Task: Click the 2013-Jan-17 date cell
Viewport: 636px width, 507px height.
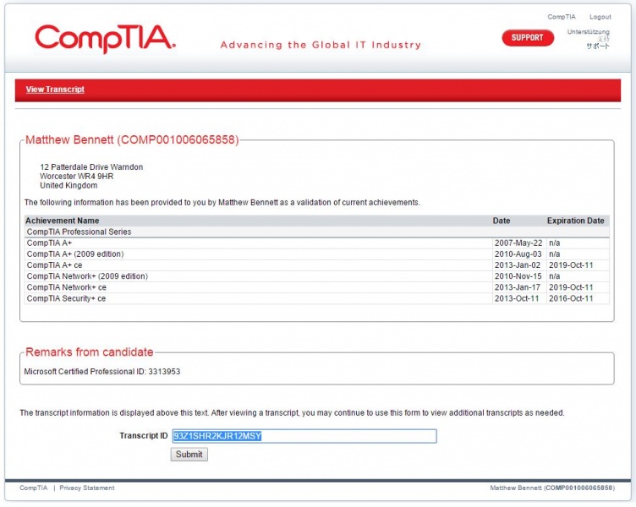Action: [518, 287]
